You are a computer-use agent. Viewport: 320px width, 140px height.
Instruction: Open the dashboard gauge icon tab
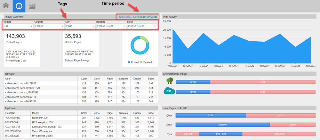click(19, 6)
